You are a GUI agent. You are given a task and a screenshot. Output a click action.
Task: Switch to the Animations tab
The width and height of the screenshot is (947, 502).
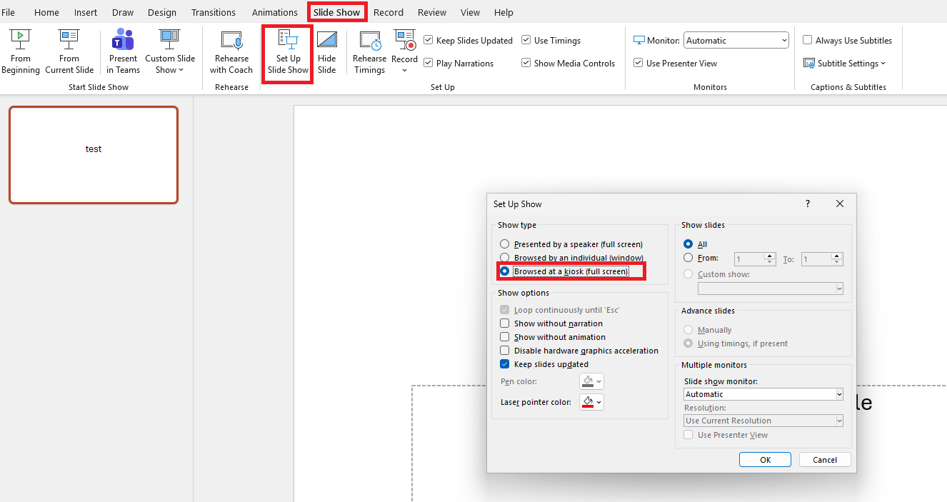(x=275, y=12)
